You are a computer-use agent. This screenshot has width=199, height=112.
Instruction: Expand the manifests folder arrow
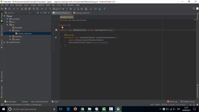coord(7,19)
